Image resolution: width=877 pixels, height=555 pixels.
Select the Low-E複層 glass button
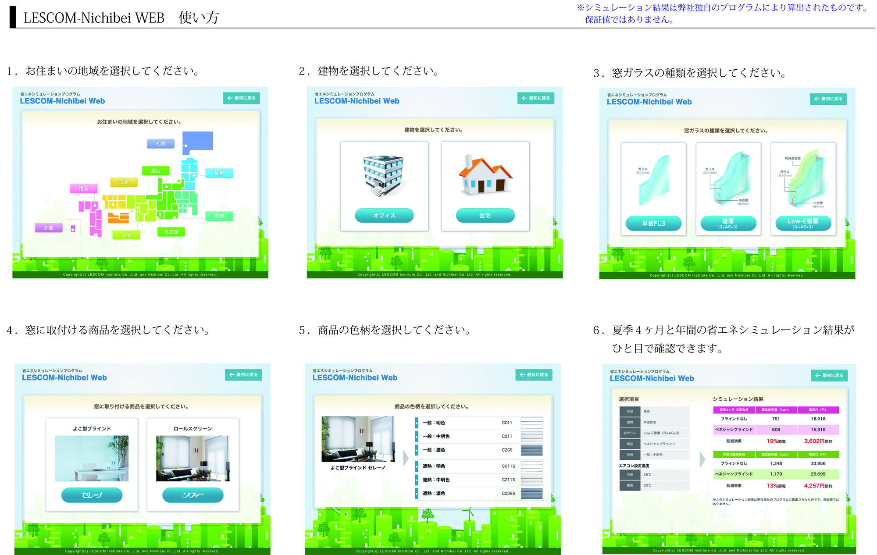(803, 224)
